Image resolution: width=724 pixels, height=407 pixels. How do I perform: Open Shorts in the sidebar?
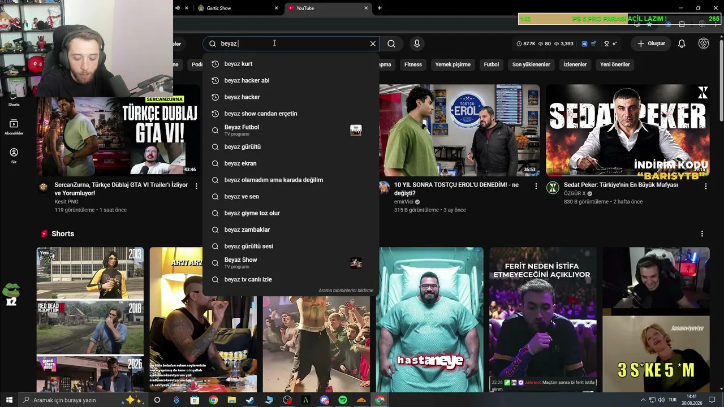(x=14, y=101)
